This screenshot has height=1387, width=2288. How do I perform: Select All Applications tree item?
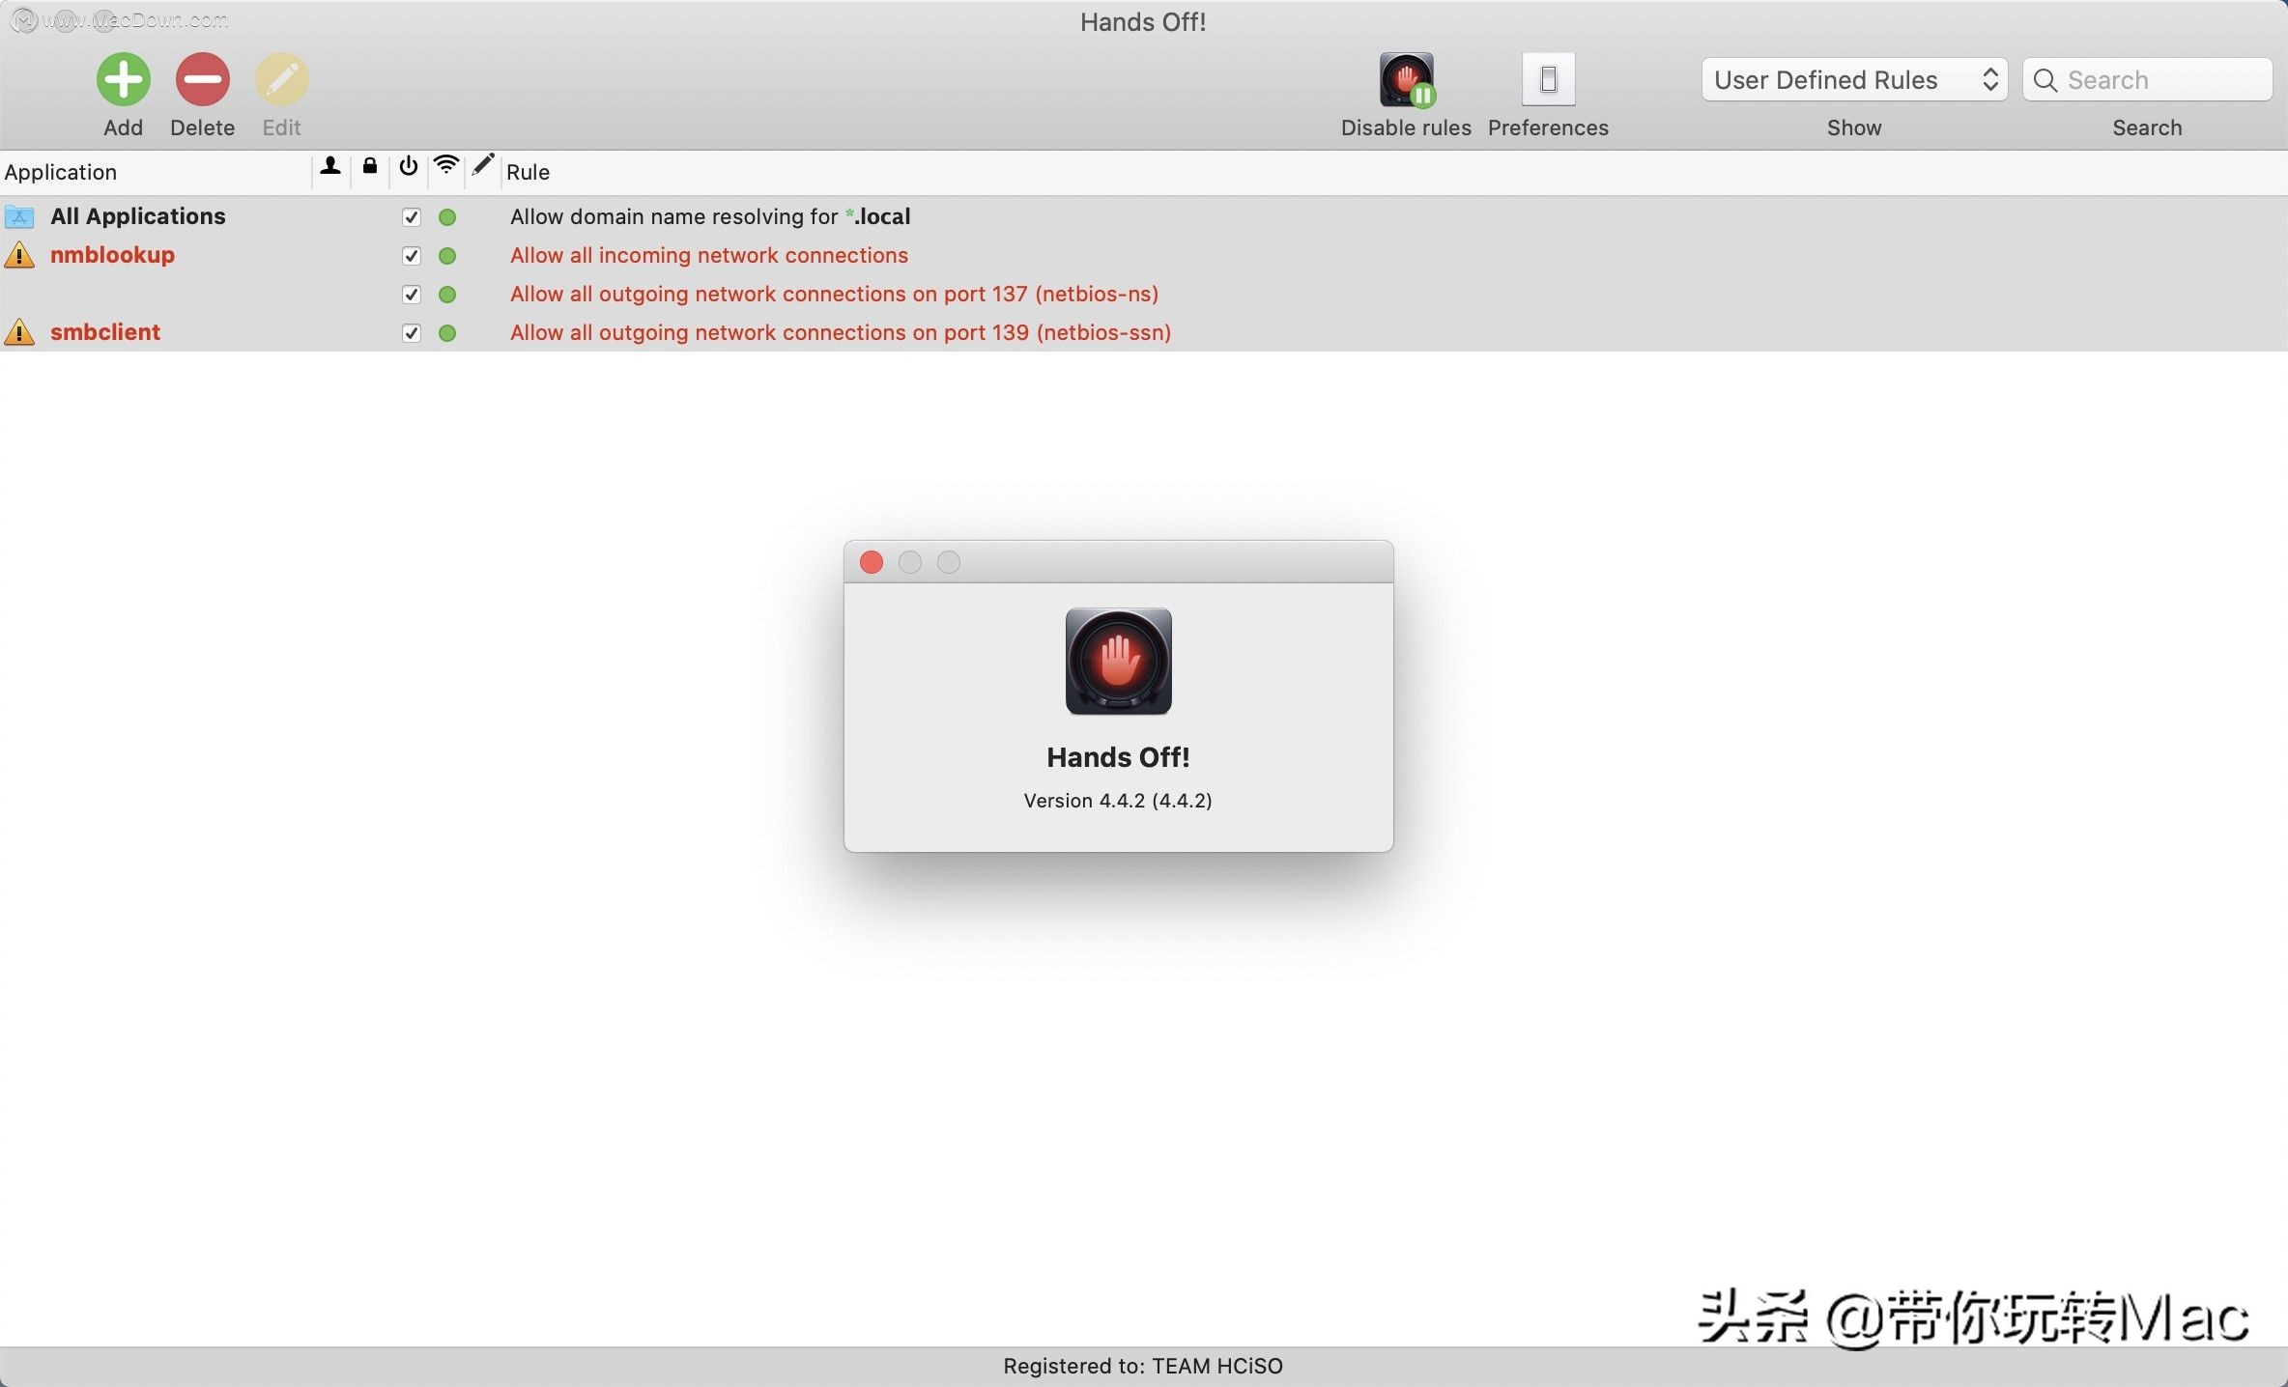pos(137,215)
